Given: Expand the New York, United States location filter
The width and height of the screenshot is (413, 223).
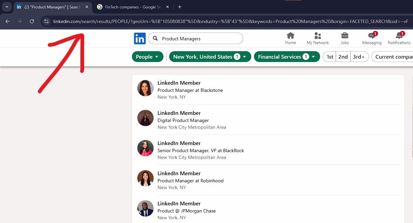Looking at the screenshot, I should point(210,57).
